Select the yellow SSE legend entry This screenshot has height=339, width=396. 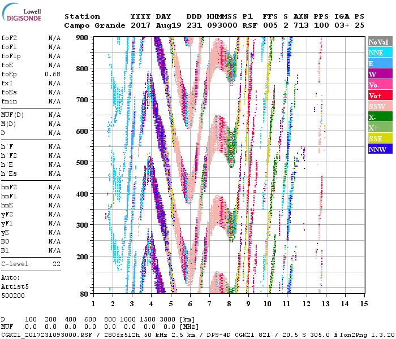click(x=380, y=139)
